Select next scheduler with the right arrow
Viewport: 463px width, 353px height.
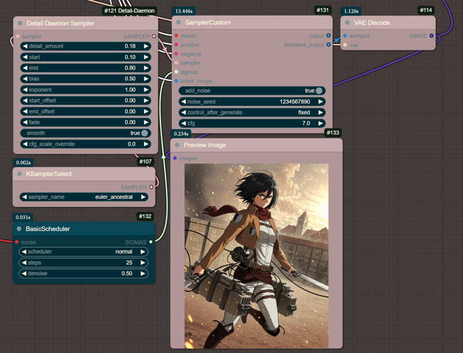point(143,252)
